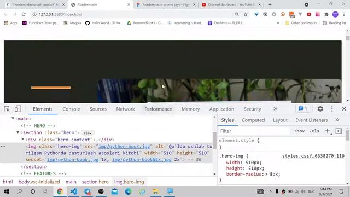The image size is (350, 197).
Task: Open the issues counter badge
Action: pos(303,109)
